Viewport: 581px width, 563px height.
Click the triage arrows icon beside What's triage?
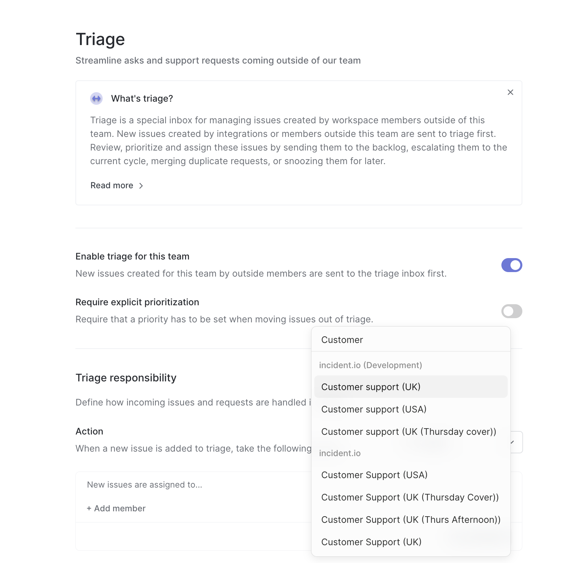(96, 99)
